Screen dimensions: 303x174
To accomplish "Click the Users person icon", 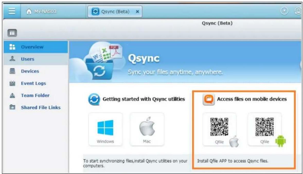I will 12,59.
